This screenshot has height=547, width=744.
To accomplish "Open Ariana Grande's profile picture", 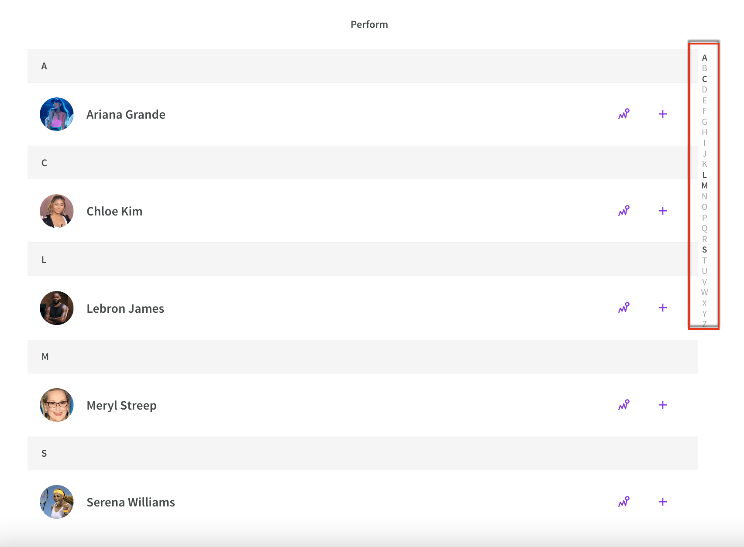I will (x=57, y=114).
